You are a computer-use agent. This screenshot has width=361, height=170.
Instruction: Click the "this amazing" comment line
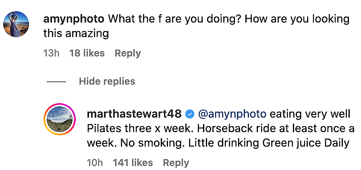(76, 33)
